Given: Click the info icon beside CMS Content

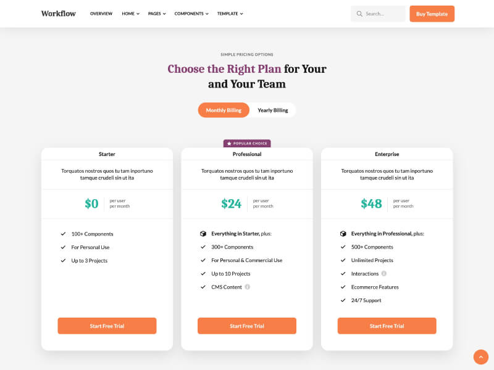Looking at the screenshot, I should 248,287.
